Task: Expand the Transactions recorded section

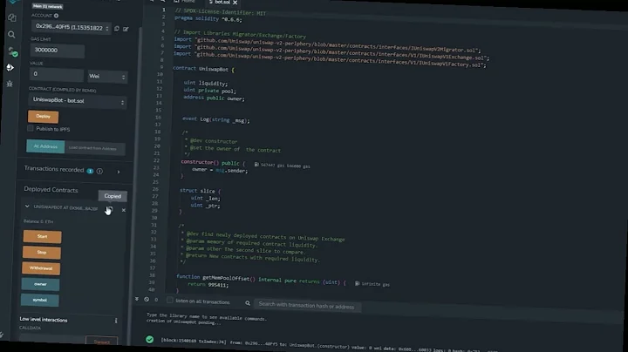Action: (x=118, y=172)
